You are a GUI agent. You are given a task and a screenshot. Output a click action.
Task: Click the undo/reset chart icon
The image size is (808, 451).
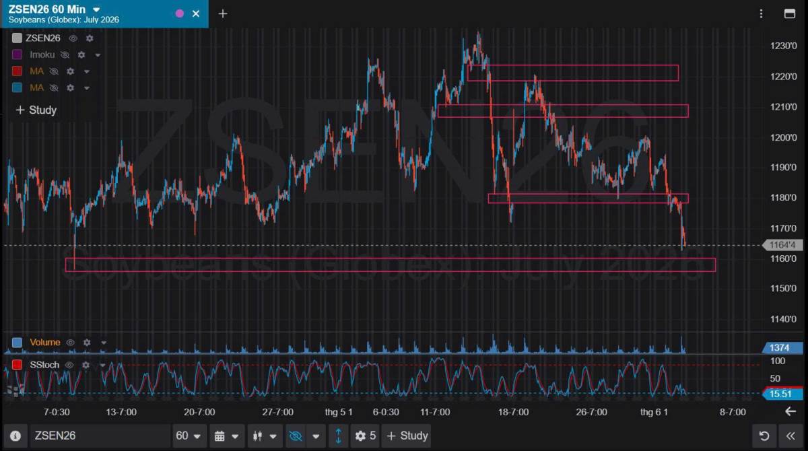tap(764, 436)
